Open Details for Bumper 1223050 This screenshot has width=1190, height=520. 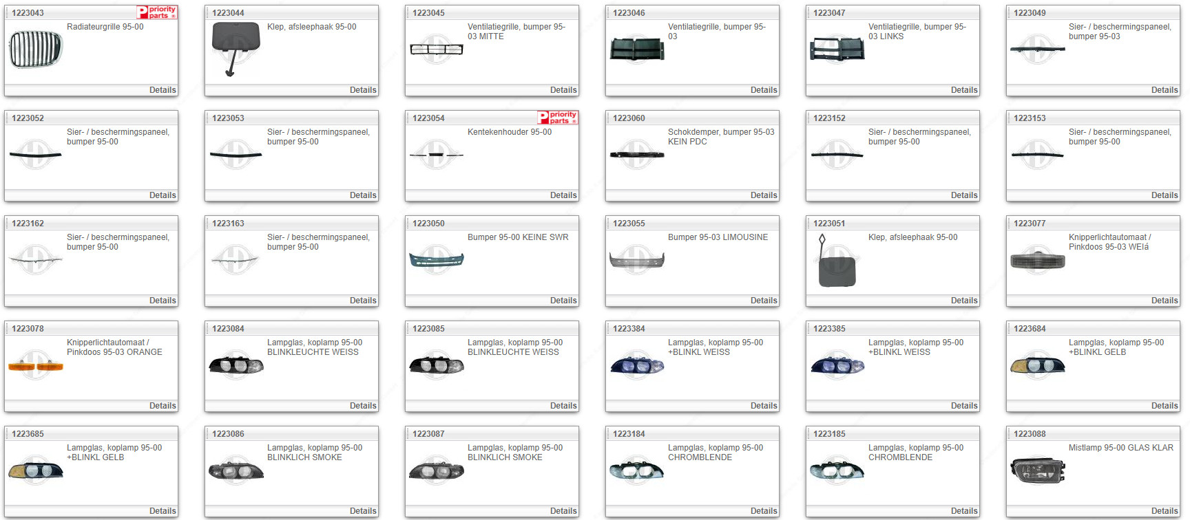point(563,301)
